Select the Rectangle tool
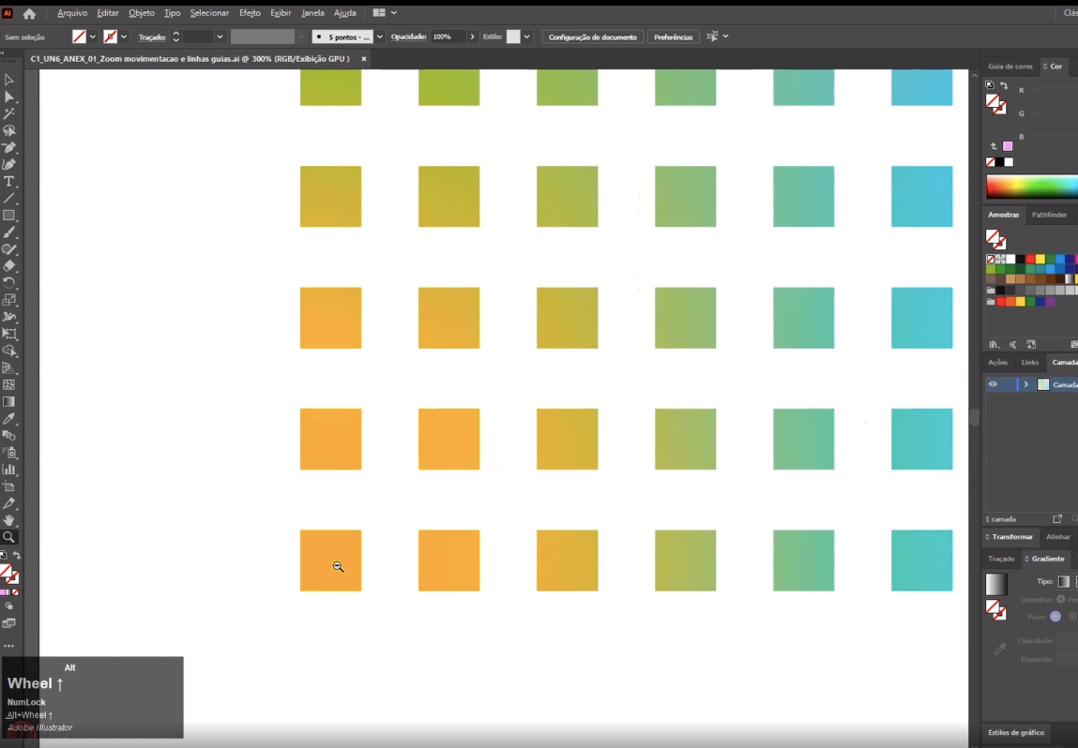This screenshot has width=1078, height=748. click(x=9, y=216)
